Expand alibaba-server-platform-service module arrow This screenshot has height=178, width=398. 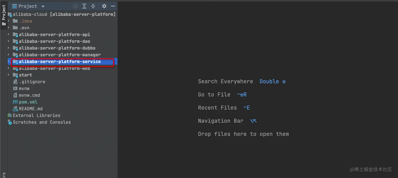pyautogui.click(x=9, y=62)
